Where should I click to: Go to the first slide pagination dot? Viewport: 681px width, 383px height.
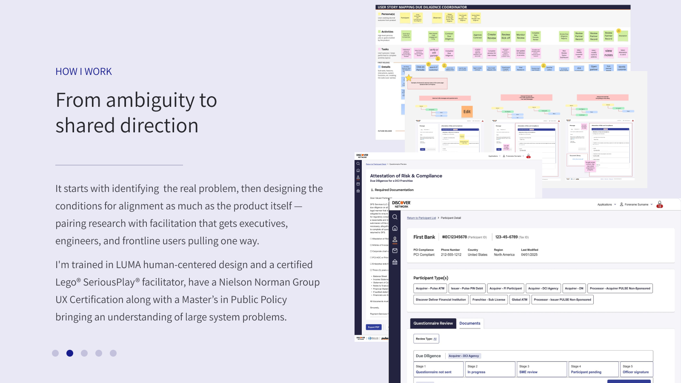pos(55,353)
